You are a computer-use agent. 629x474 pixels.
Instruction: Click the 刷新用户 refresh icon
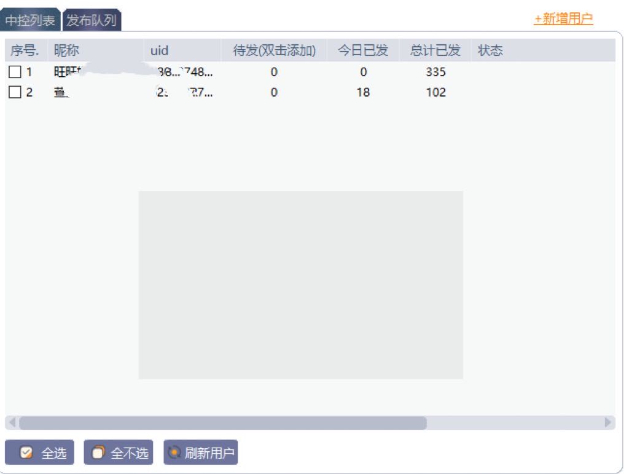[174, 453]
